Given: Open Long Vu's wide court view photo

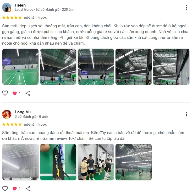Looking at the screenshot, I should (x=134, y=162).
